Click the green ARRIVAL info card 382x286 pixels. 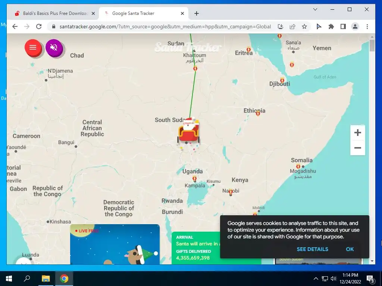click(196, 248)
